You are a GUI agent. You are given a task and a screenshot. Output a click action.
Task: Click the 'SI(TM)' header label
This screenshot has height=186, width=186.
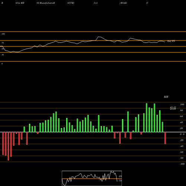pyautogui.click(x=71, y=3)
